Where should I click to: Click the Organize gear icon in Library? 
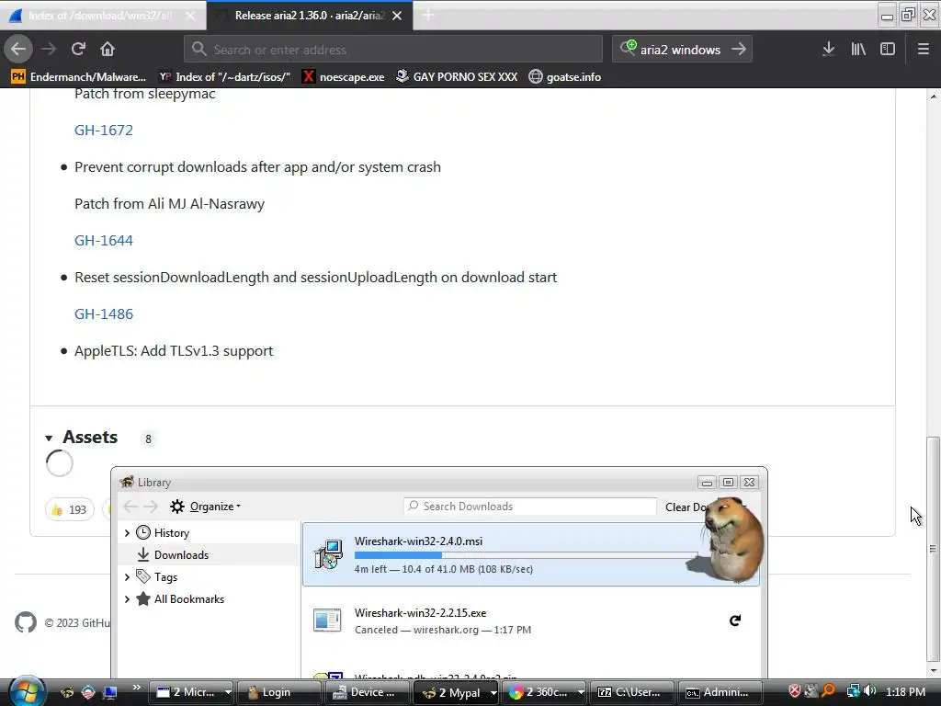pos(177,507)
